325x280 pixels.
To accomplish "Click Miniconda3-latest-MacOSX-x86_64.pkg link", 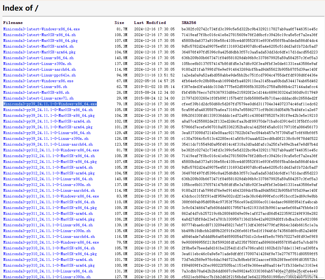I will click(40, 41).
